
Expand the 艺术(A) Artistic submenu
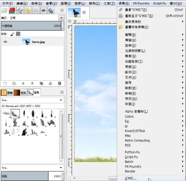click(151, 78)
